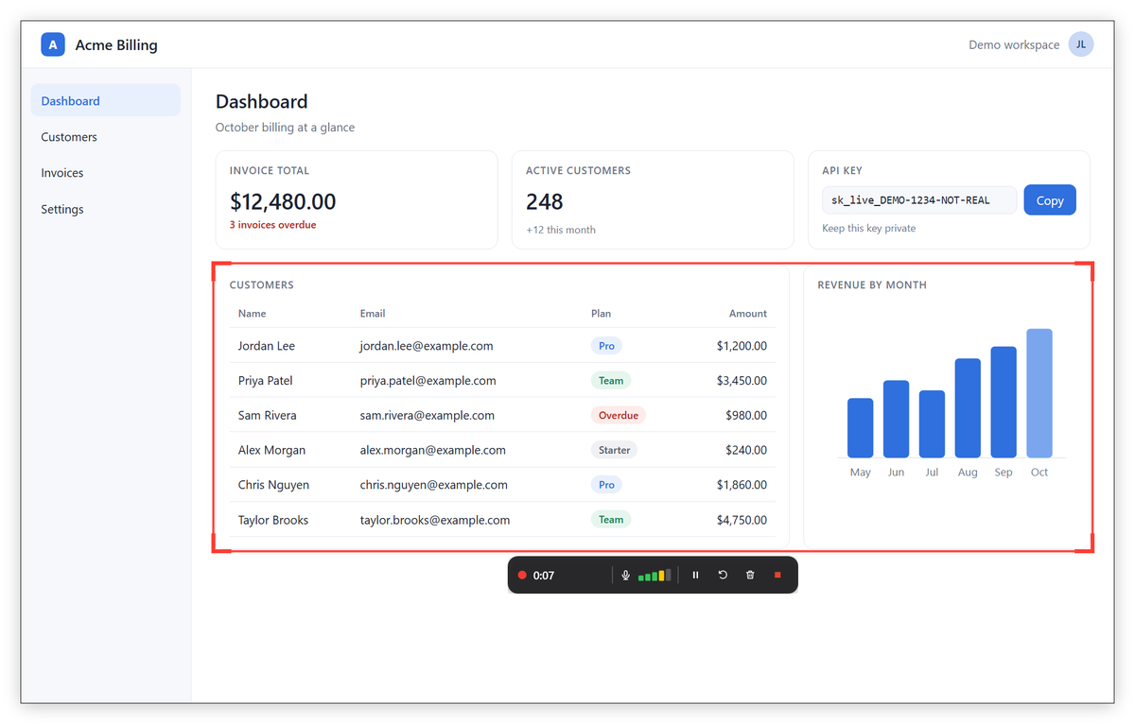Click the 0:07 recording timer

click(x=544, y=576)
